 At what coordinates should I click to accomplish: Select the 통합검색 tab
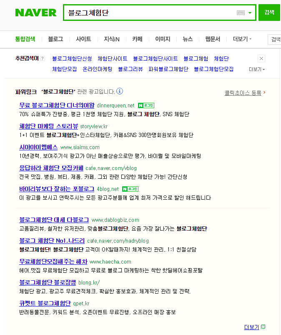pyautogui.click(x=25, y=39)
